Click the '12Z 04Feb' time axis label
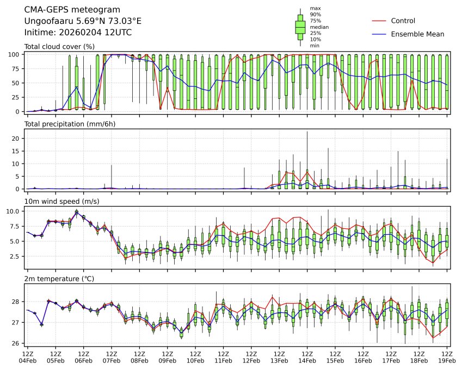 (28, 358)
